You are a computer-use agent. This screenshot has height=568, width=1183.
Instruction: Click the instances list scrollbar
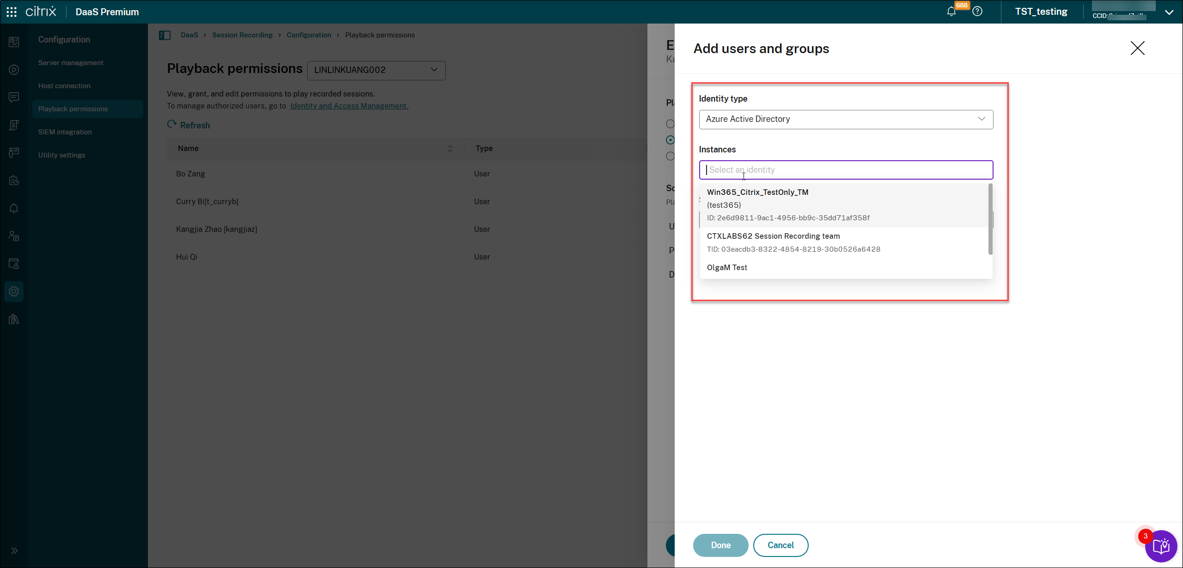[990, 219]
